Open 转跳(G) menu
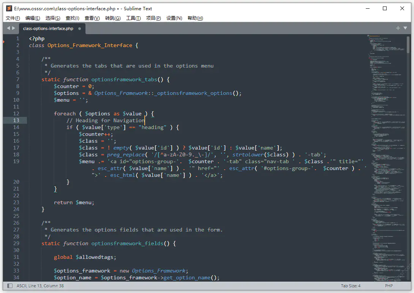414x293 pixels. [x=113, y=18]
